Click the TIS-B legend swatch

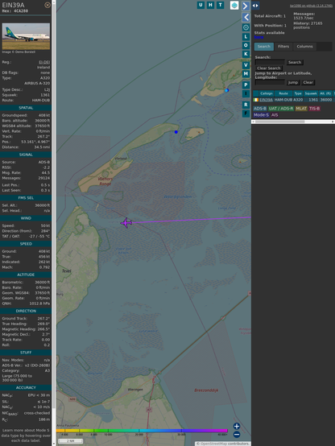(x=314, y=109)
